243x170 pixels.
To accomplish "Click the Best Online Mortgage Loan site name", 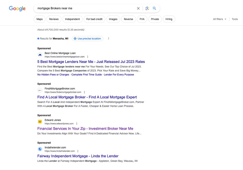I will (x=60, y=53).
